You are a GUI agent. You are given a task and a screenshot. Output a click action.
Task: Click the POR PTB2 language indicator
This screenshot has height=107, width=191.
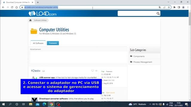(x=171, y=104)
